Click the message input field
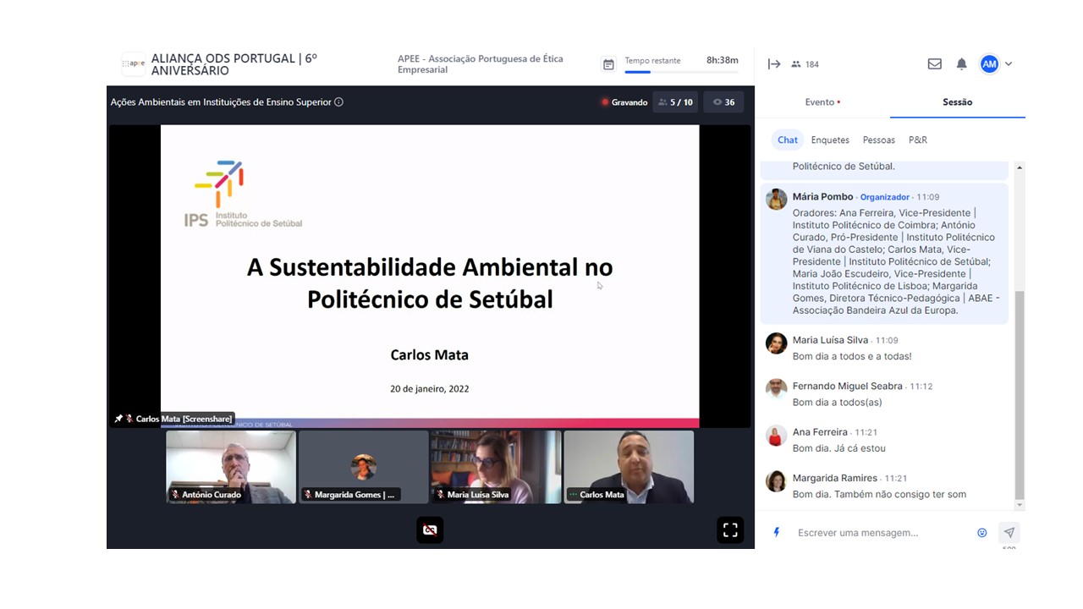This screenshot has height=609, width=1083. click(882, 533)
